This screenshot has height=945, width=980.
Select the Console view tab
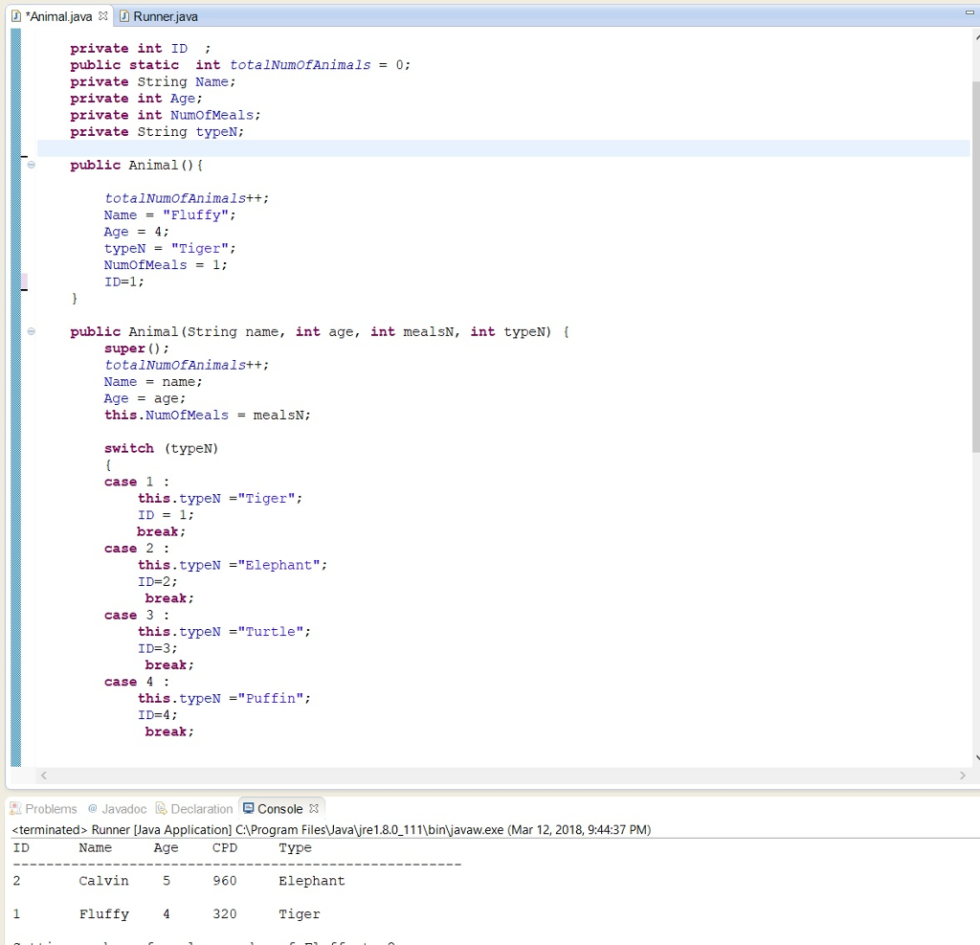279,809
